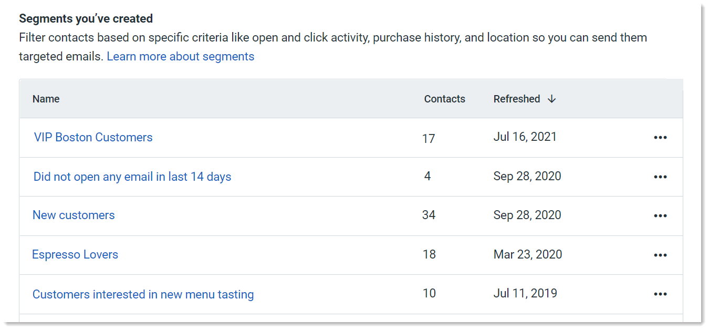The image size is (709, 330).
Task: Sort by the Contacts column header
Action: pyautogui.click(x=445, y=99)
